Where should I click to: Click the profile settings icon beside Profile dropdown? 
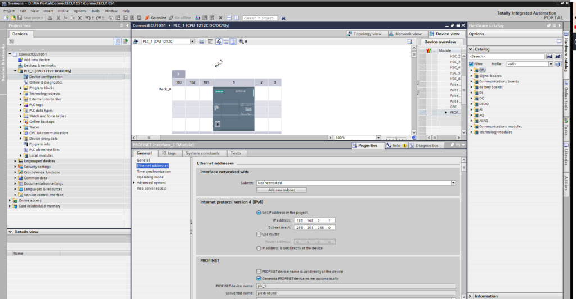558,64
